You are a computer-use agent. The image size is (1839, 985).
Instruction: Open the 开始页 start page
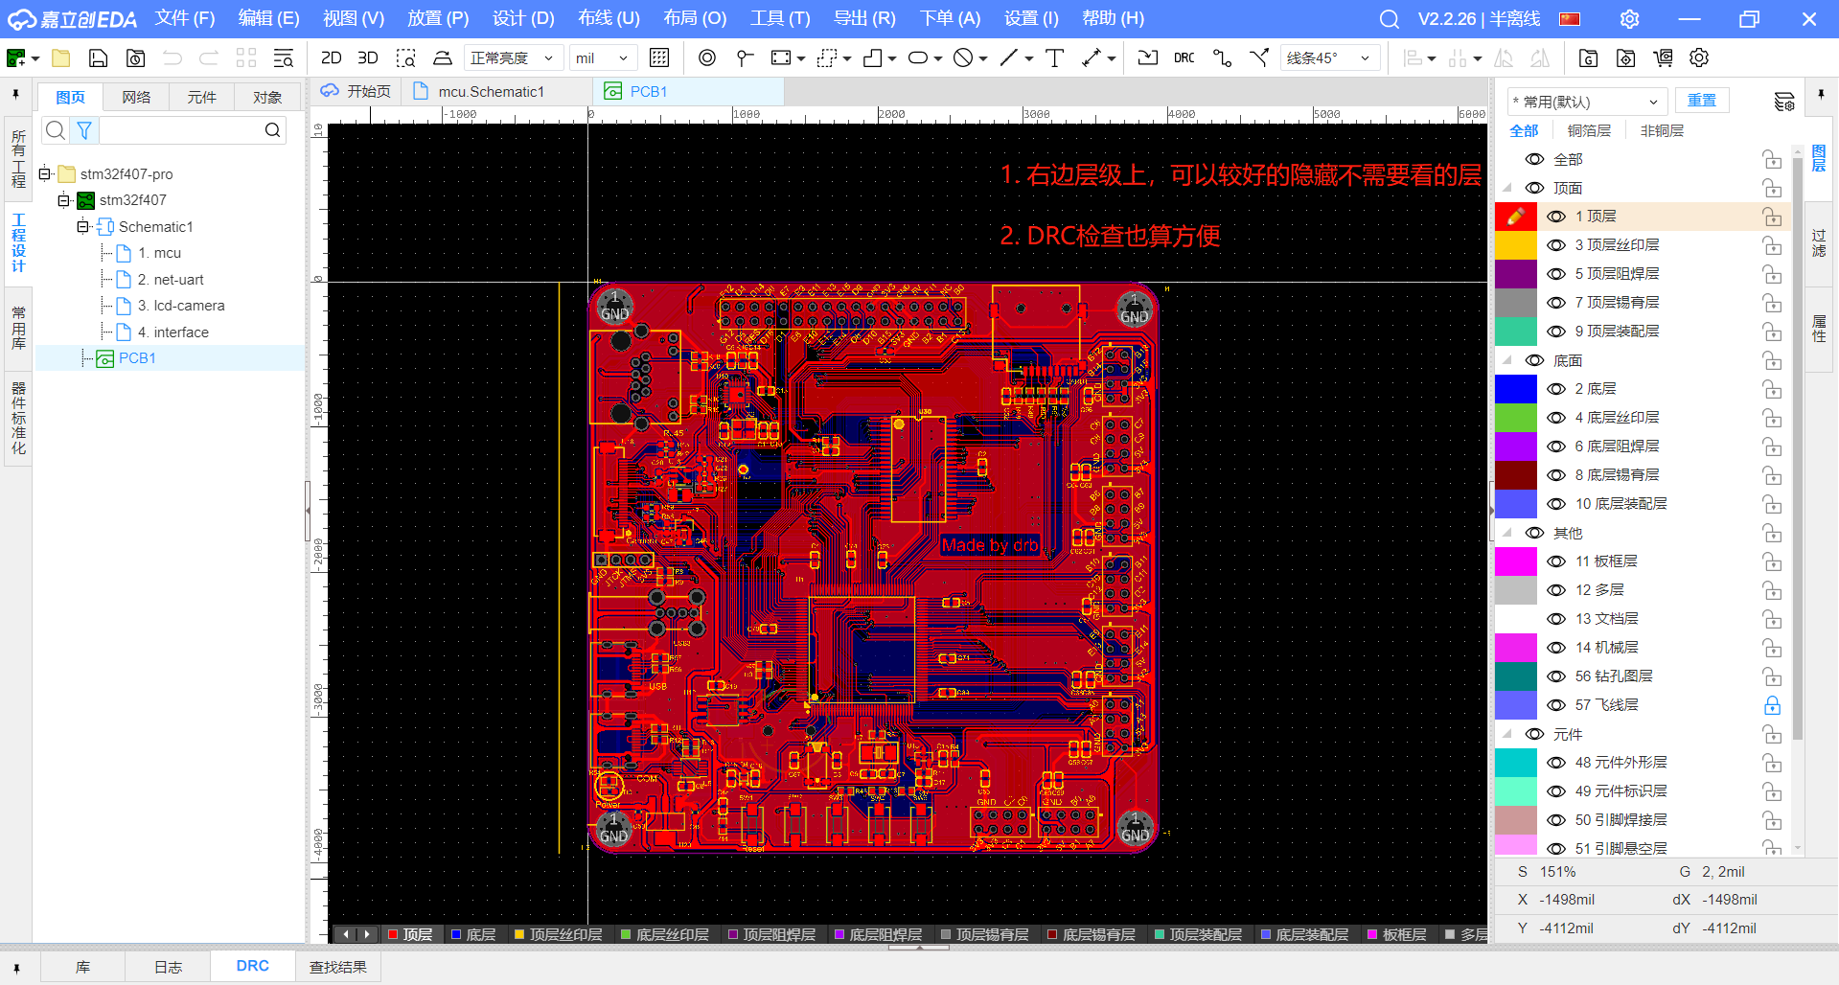(356, 92)
